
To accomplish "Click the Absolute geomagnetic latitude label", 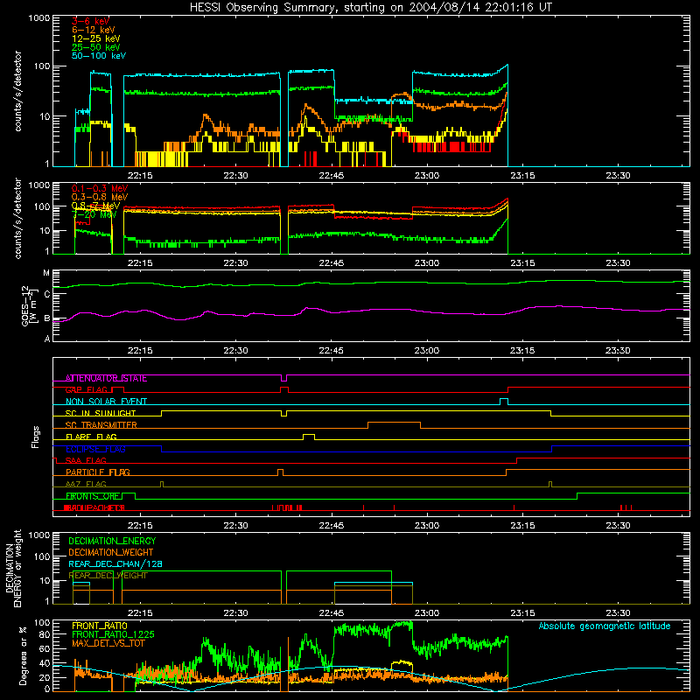I will point(605,626).
